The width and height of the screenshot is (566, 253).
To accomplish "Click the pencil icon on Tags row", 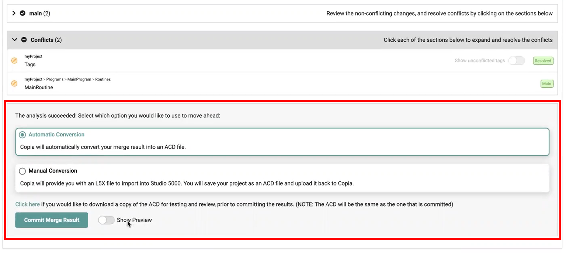I will pos(14,60).
